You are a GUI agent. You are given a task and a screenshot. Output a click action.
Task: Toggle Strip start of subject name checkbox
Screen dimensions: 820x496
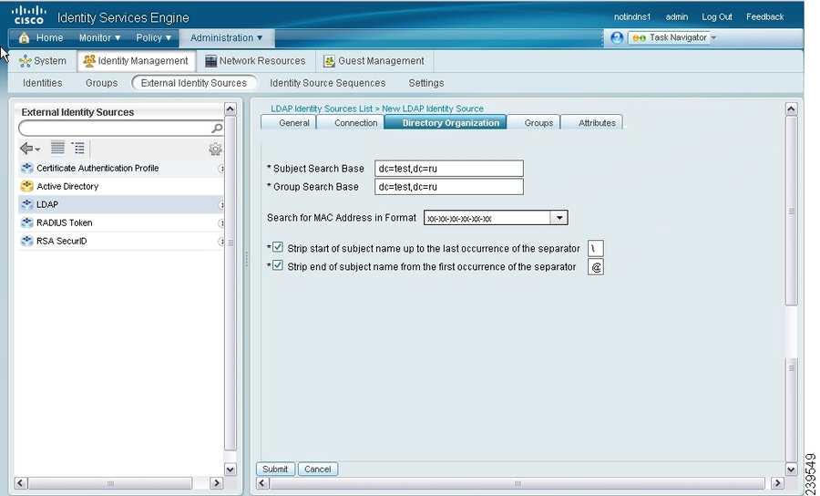click(x=278, y=247)
